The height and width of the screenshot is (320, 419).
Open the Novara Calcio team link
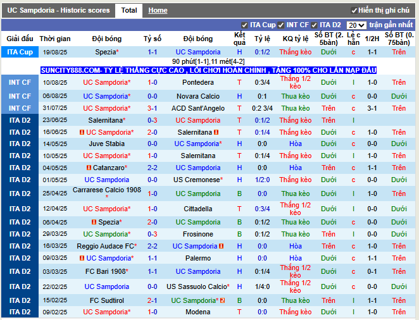click(x=198, y=96)
